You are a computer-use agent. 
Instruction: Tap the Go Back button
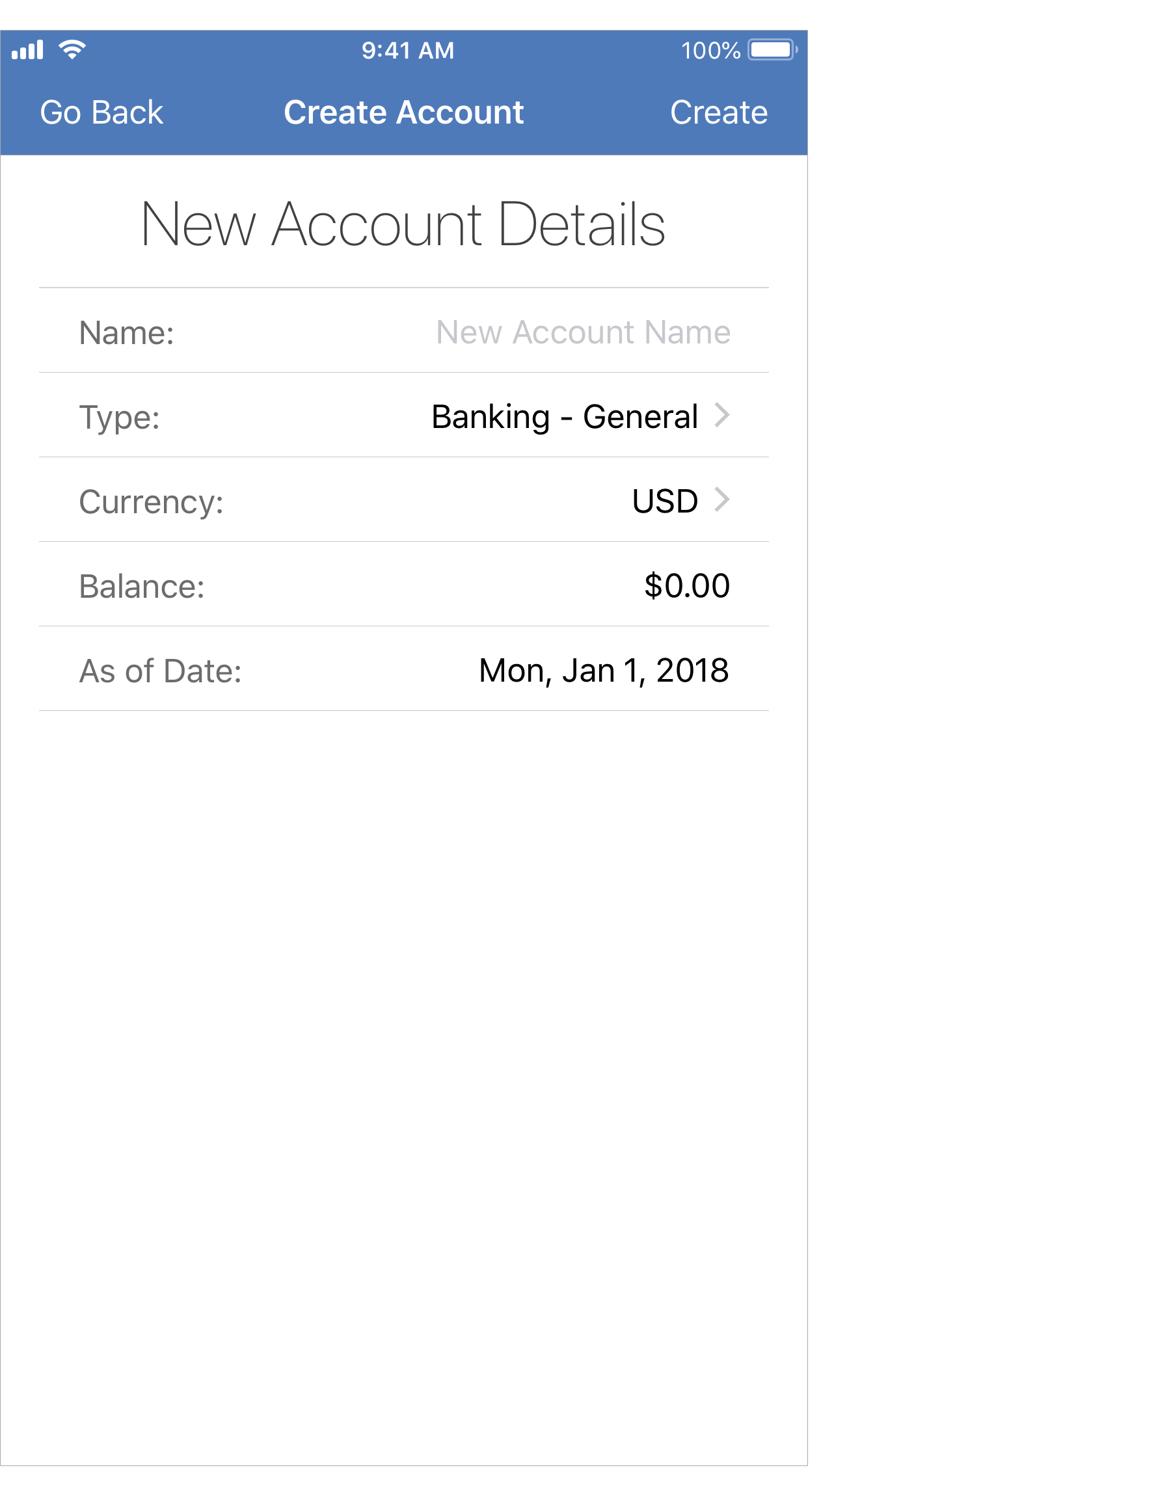[101, 113]
